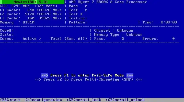Viewport: 184px width, 102px height.
Task: Select the AMD Ryzen 7 5800X processor text
Action: point(108,2)
